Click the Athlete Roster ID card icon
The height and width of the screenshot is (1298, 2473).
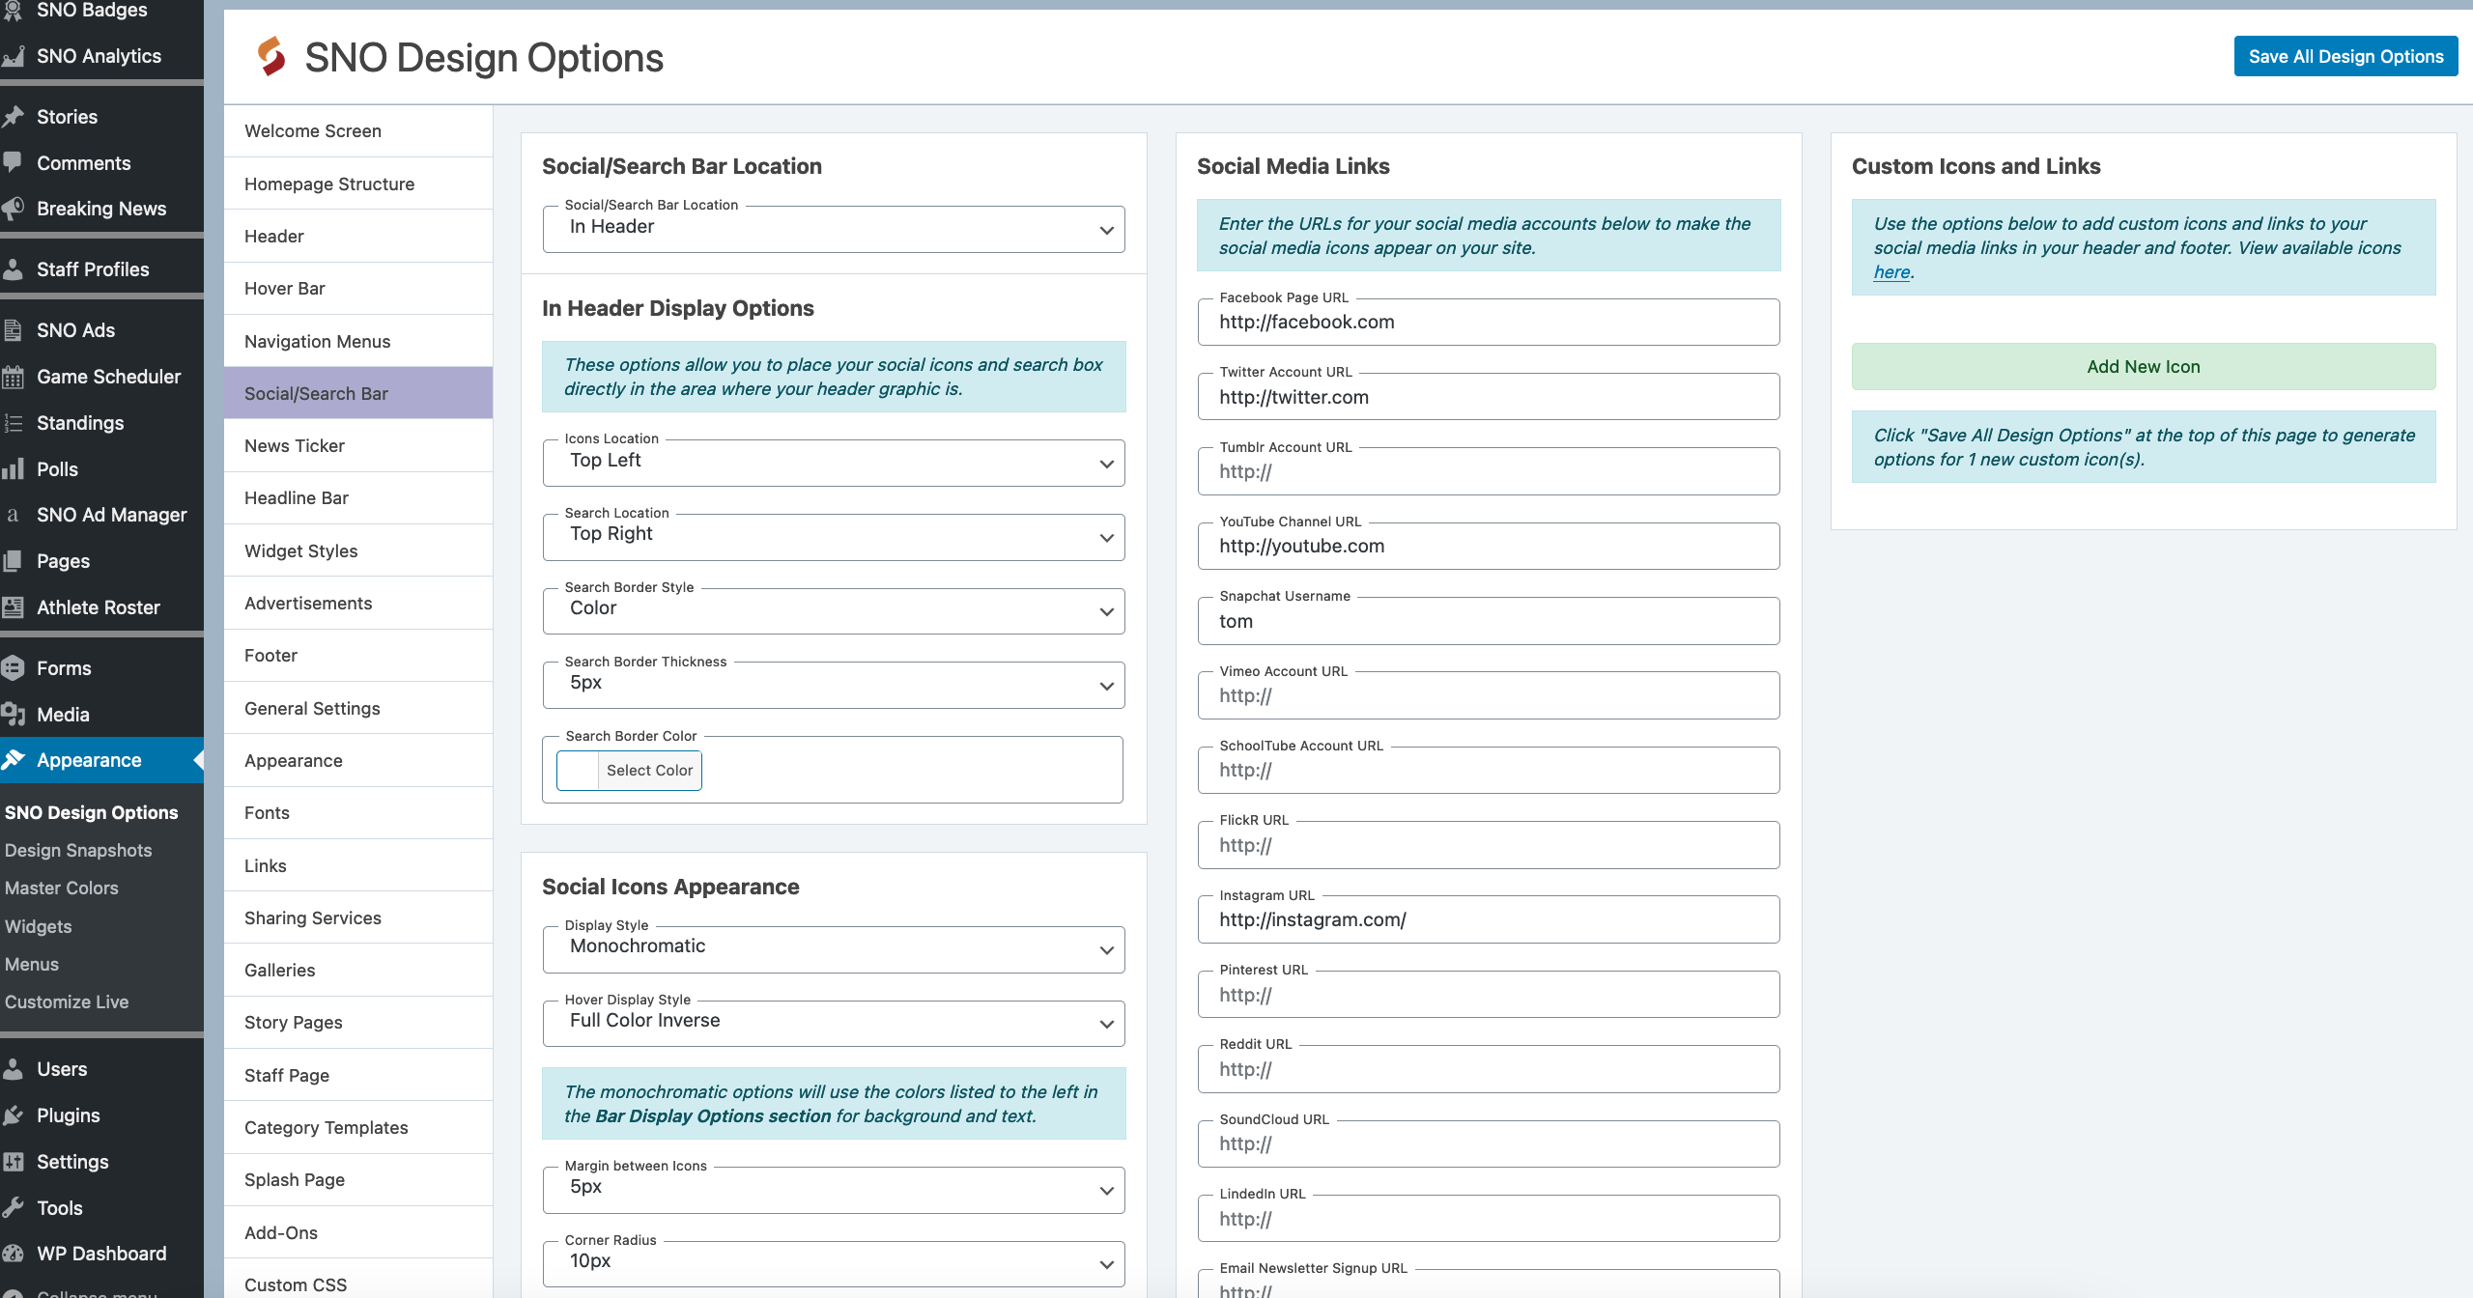click(x=13, y=607)
